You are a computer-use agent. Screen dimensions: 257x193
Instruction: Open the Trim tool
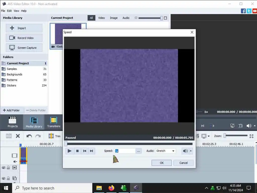tap(54, 136)
